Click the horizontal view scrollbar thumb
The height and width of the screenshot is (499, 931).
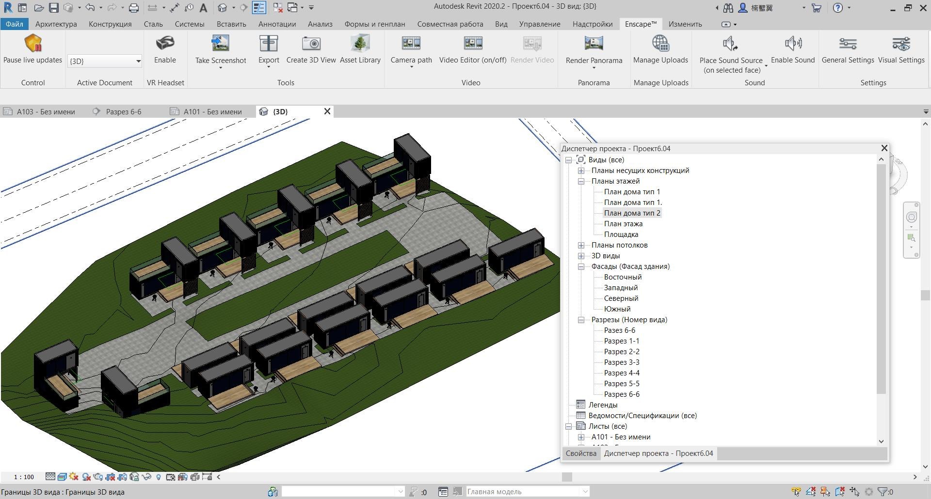[567, 477]
